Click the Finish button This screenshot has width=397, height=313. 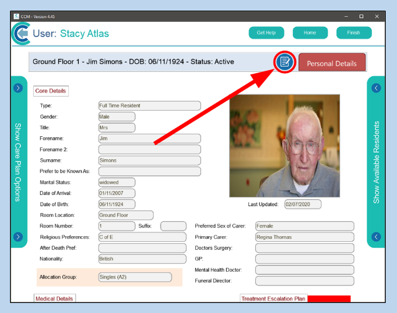tap(354, 32)
